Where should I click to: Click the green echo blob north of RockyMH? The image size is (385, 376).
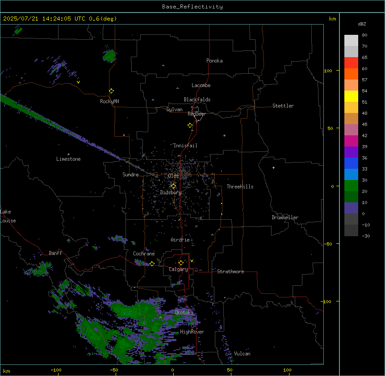(x=109, y=56)
